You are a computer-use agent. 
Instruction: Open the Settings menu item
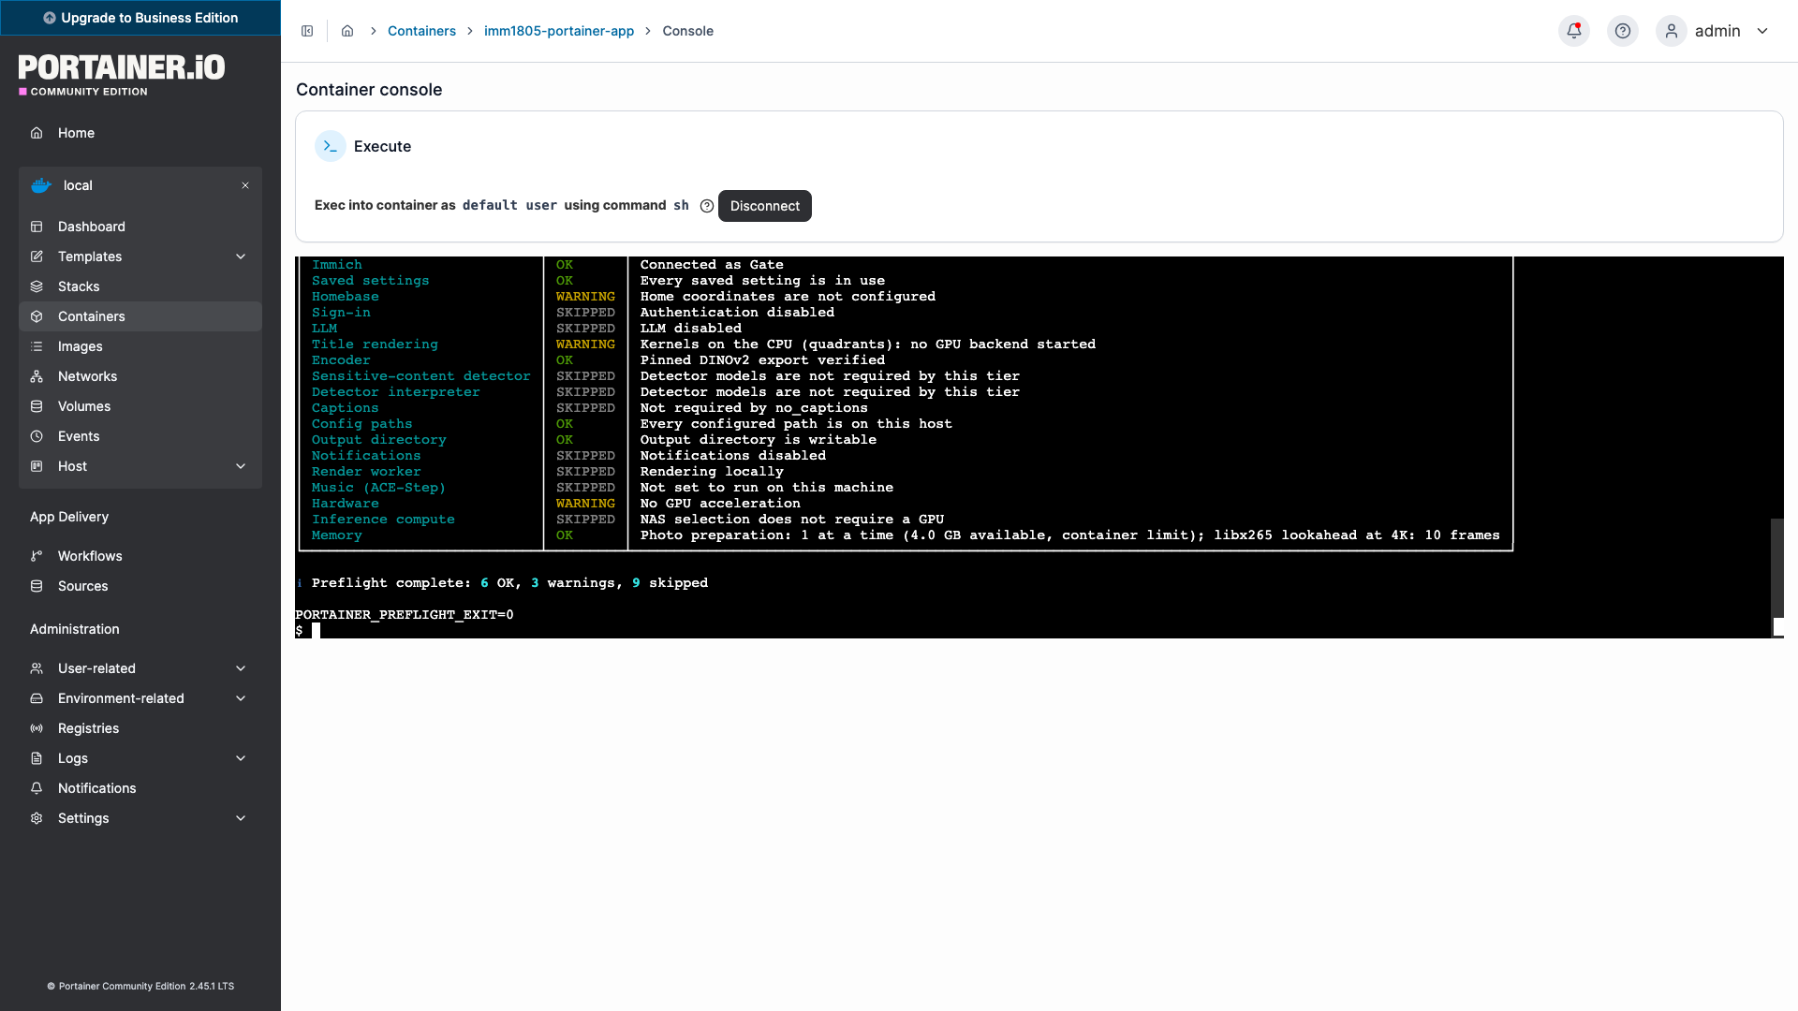(x=140, y=818)
